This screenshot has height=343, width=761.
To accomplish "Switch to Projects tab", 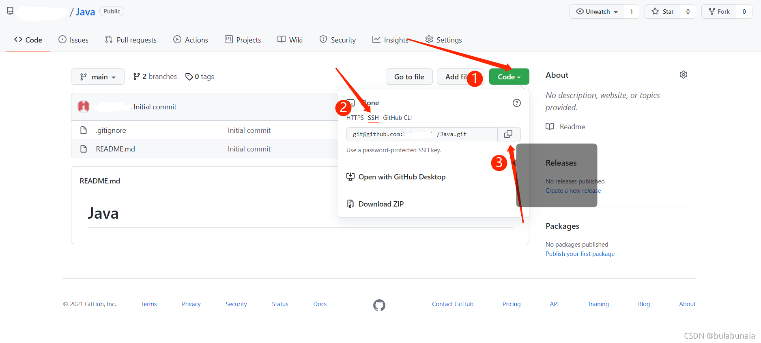I will point(243,40).
